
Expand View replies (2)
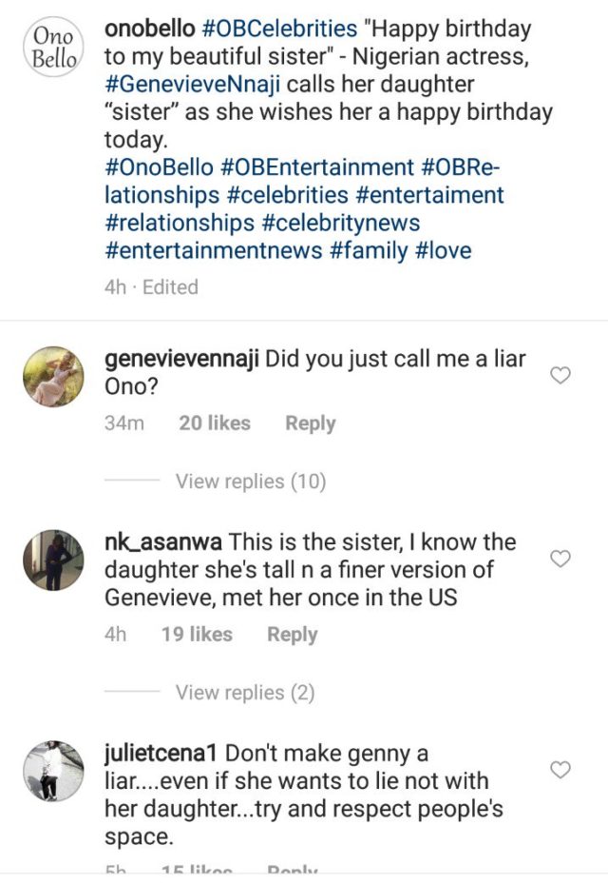[x=244, y=693]
